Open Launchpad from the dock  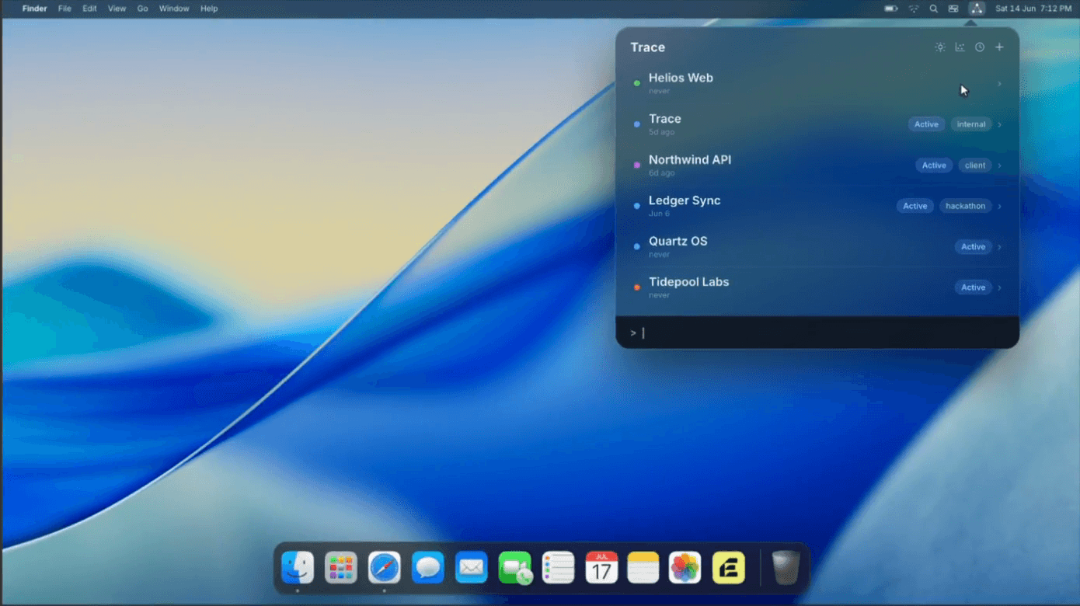coord(341,568)
